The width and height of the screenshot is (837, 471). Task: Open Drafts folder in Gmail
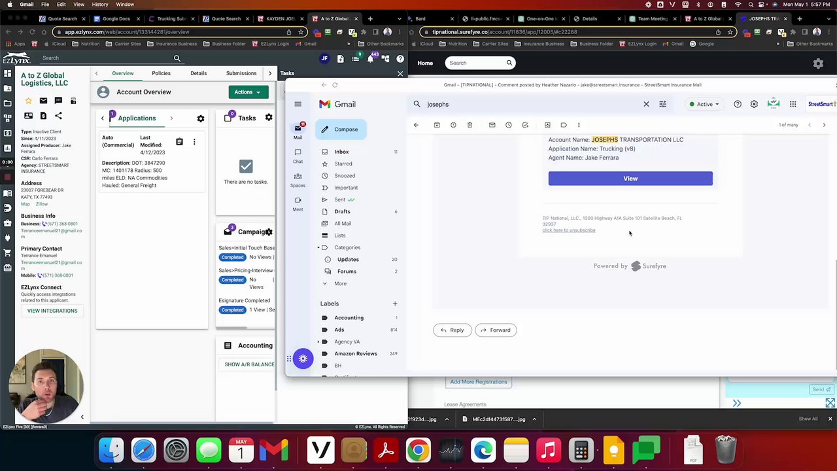(x=342, y=211)
